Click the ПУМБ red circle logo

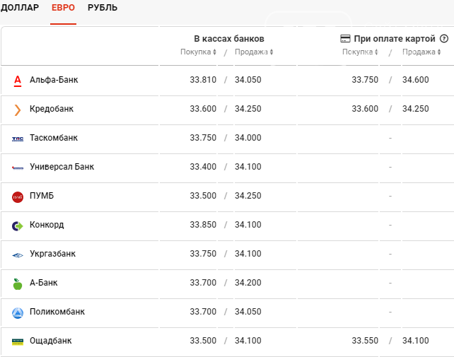tap(18, 197)
